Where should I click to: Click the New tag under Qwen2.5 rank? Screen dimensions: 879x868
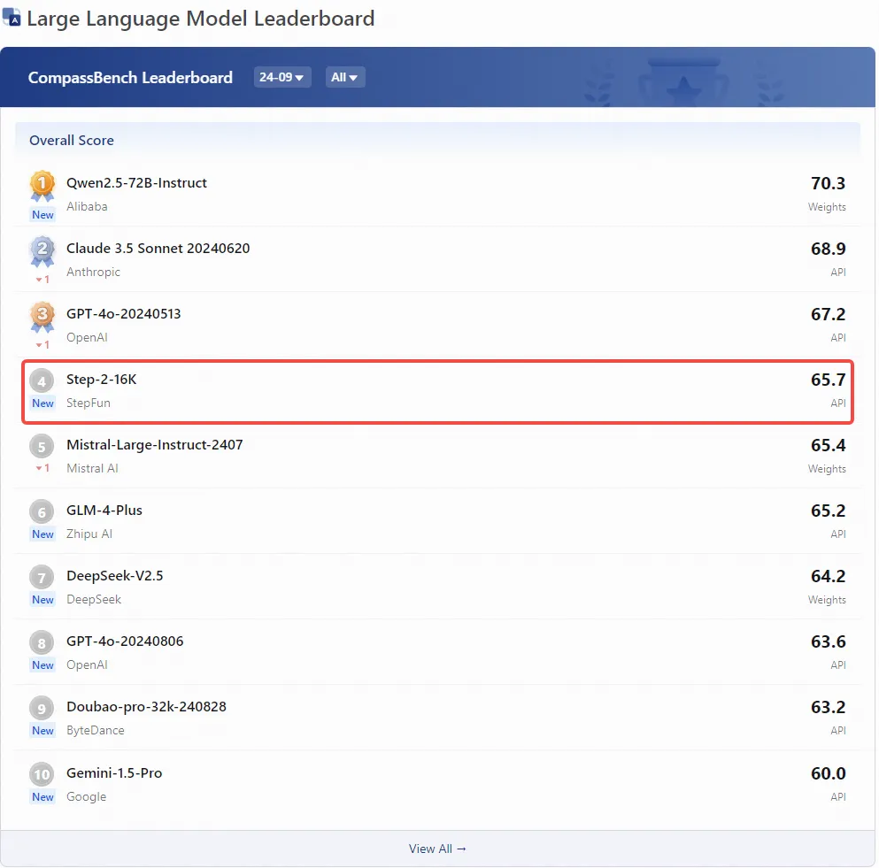(x=42, y=215)
